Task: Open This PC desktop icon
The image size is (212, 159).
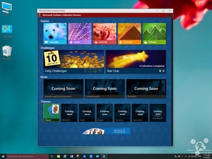Action: (x=7, y=9)
